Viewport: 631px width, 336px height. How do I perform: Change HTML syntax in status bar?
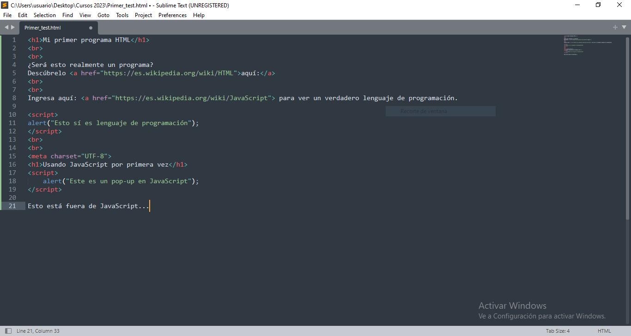pos(604,330)
